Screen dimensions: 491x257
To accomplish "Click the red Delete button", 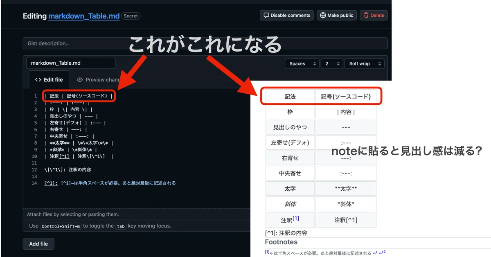I will [374, 15].
